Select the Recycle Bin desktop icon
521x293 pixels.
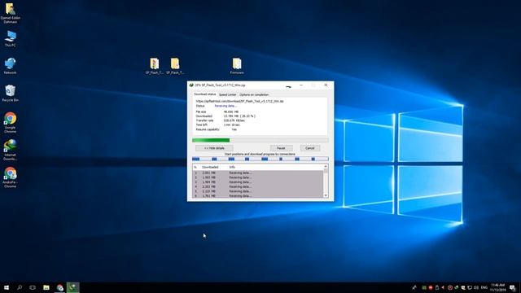pos(11,93)
